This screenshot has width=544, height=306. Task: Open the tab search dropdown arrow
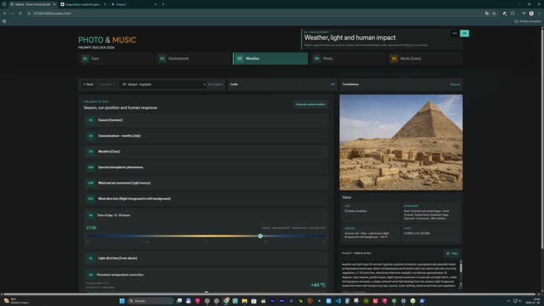pos(4,4)
